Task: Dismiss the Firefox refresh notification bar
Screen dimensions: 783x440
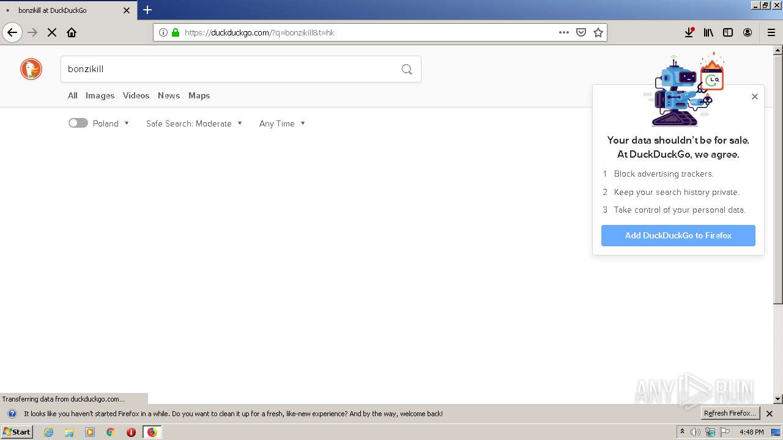Action: (x=770, y=414)
